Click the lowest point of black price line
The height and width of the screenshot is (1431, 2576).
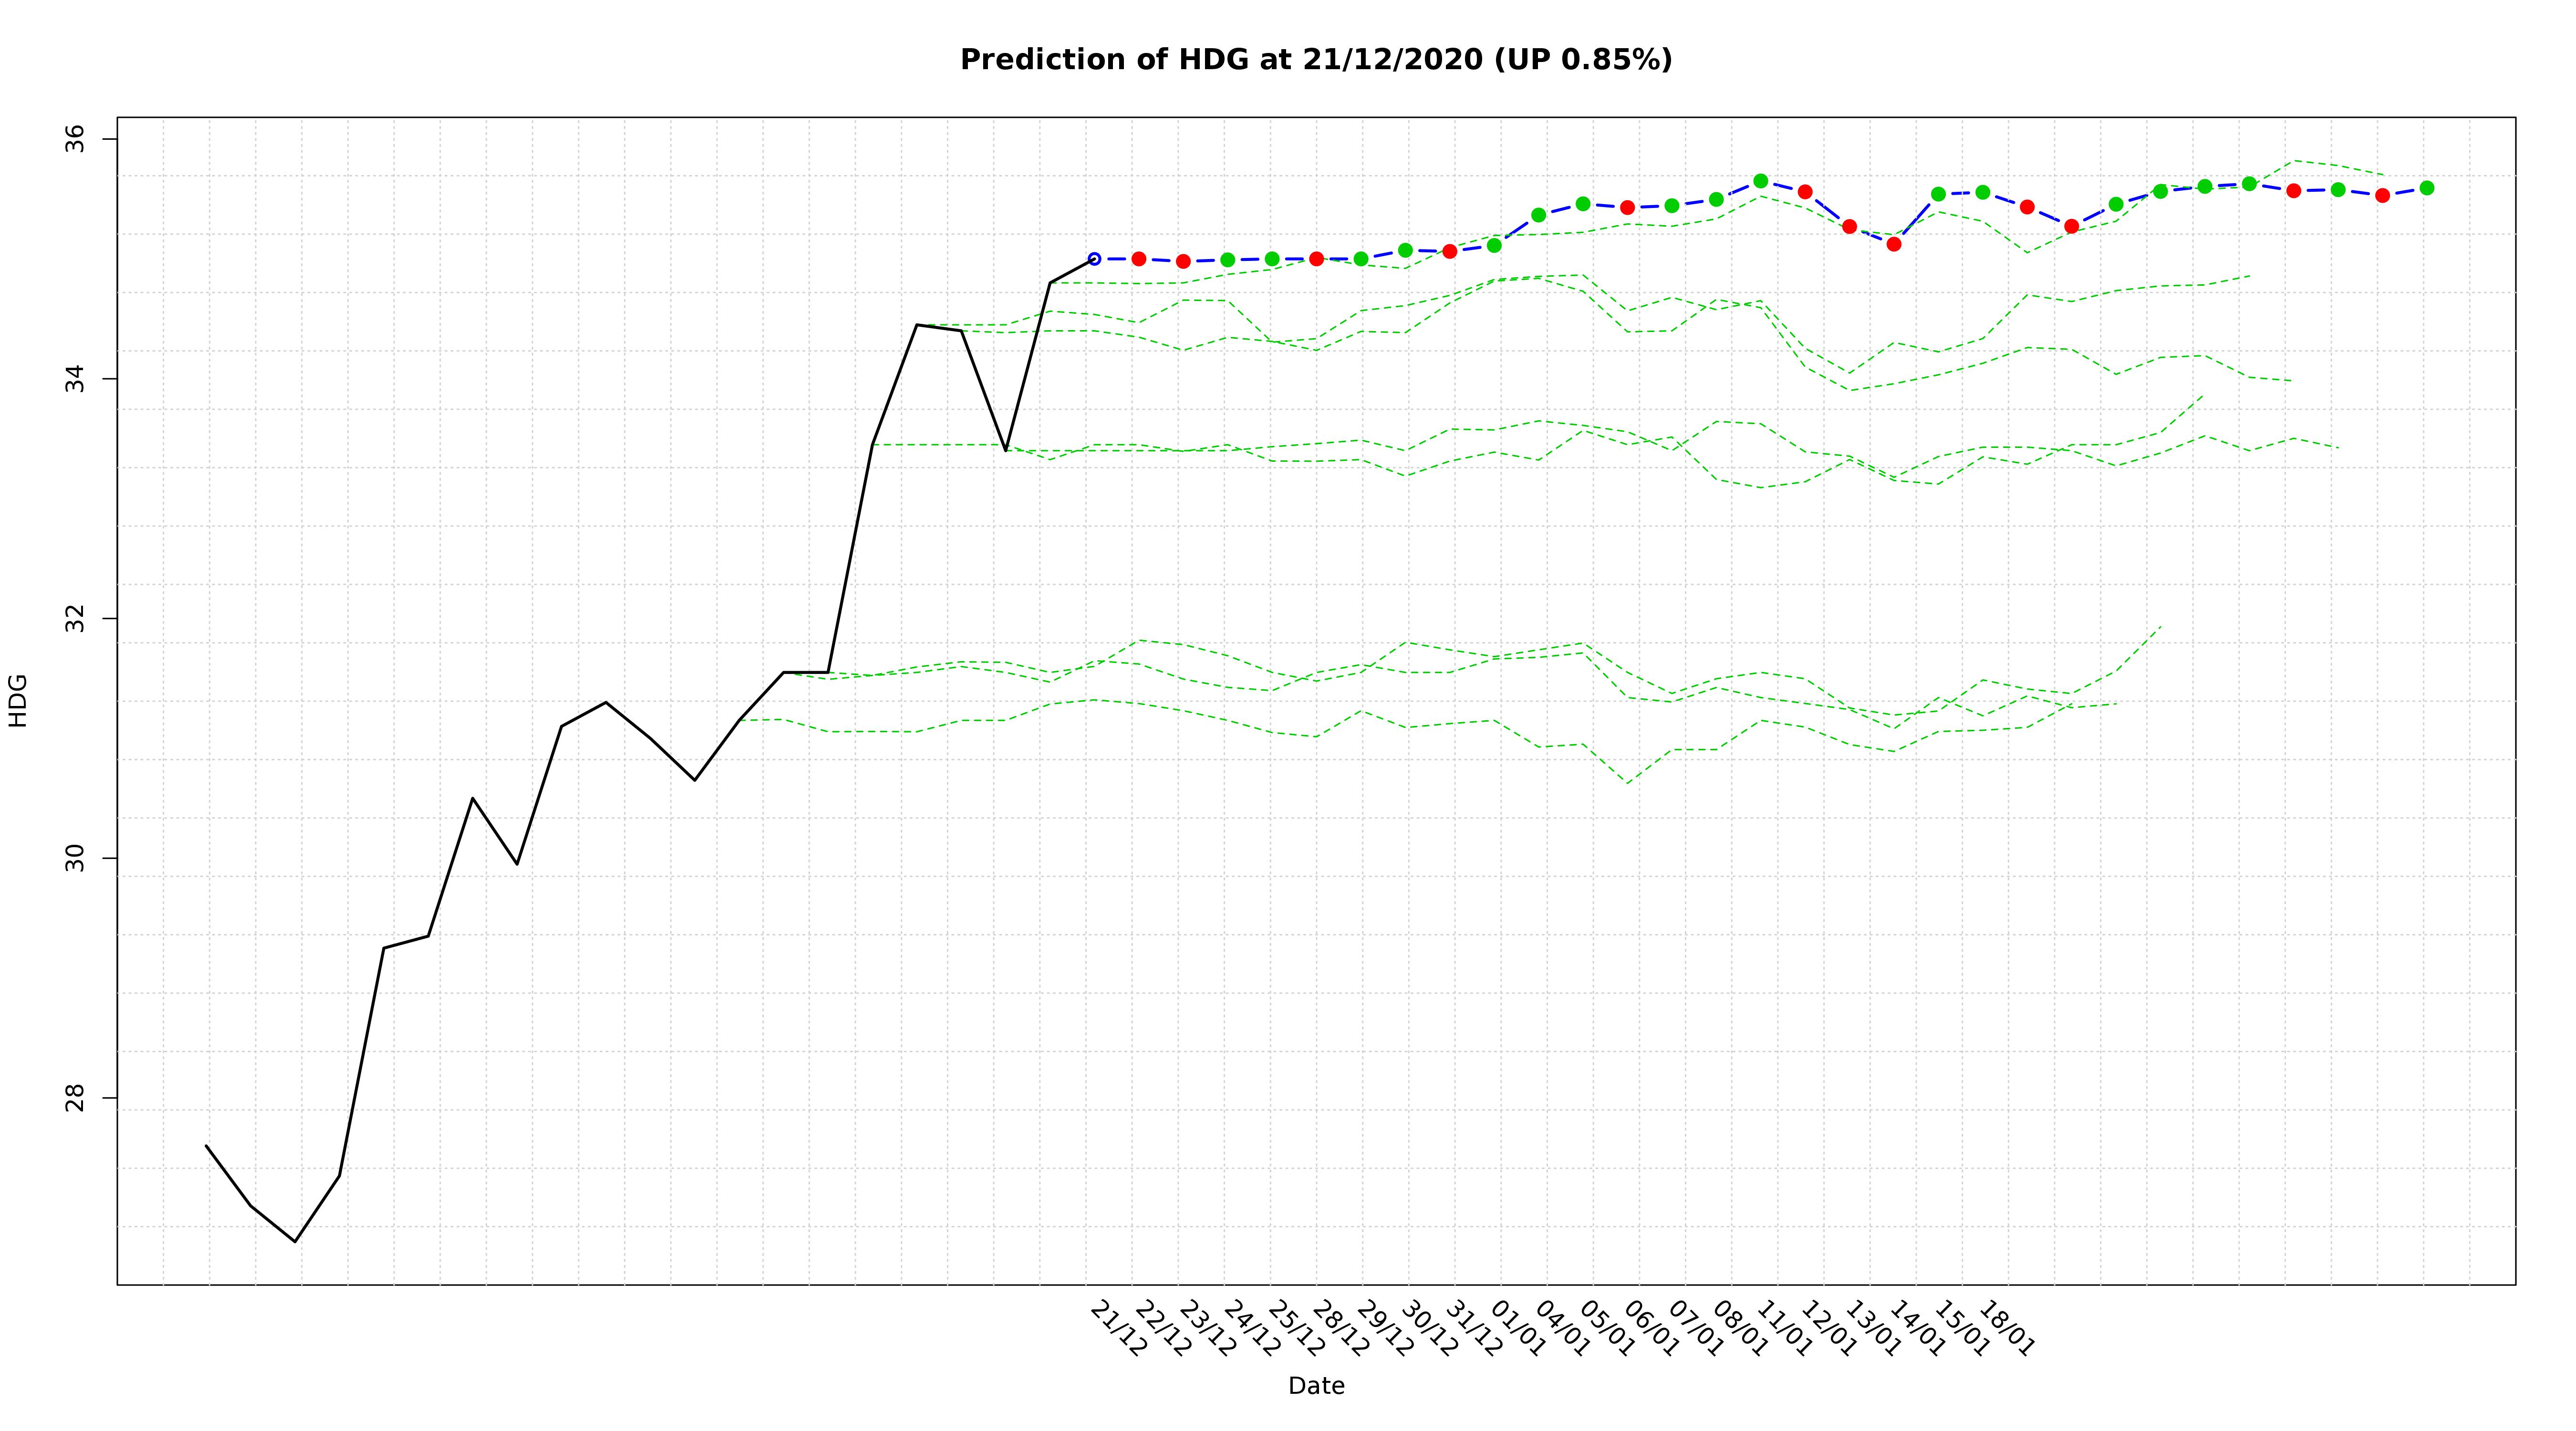(295, 1241)
